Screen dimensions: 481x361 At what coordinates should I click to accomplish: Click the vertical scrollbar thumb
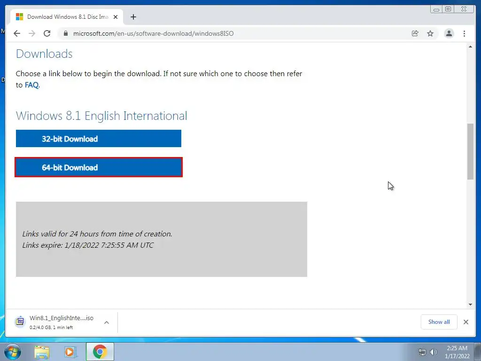point(470,151)
